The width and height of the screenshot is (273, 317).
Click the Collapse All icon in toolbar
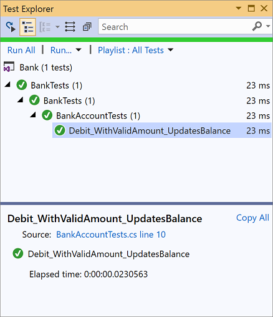[87, 27]
